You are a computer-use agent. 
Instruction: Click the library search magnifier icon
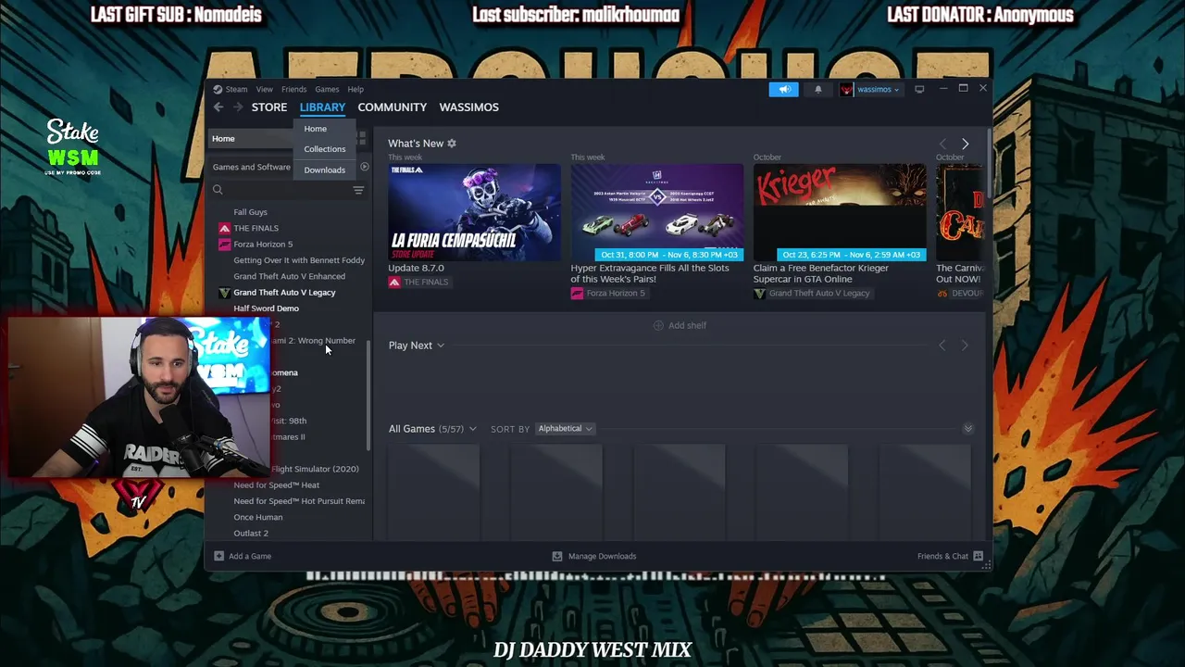(x=218, y=190)
